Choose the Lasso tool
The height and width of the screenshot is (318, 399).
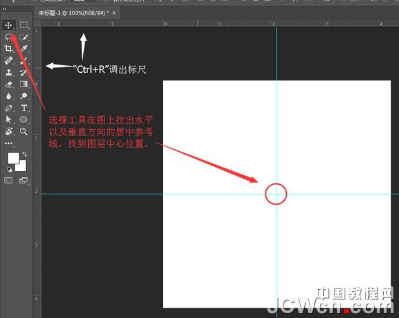pos(9,37)
